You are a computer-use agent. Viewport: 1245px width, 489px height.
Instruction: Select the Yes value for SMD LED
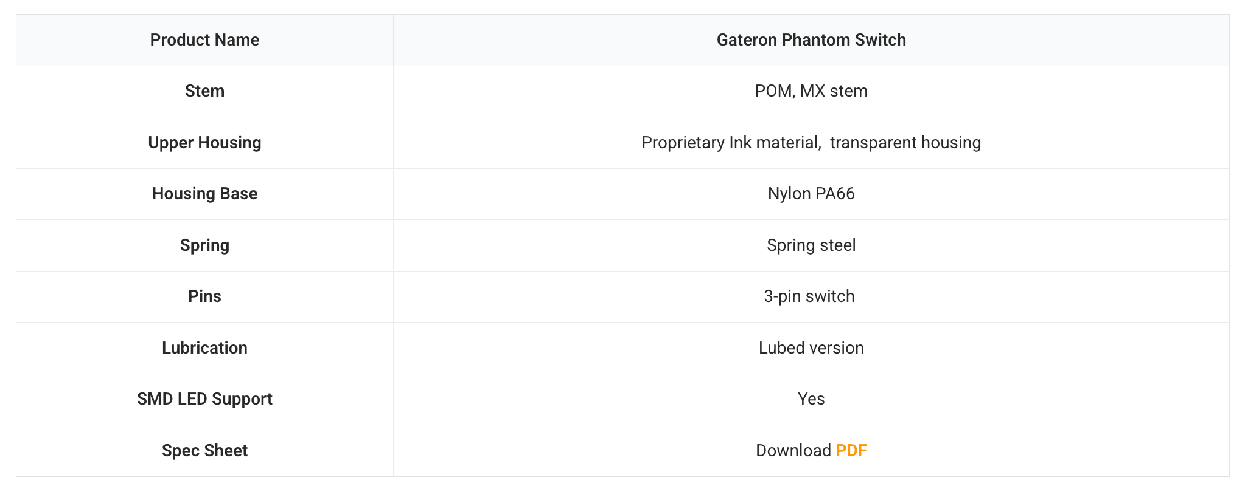coord(811,399)
